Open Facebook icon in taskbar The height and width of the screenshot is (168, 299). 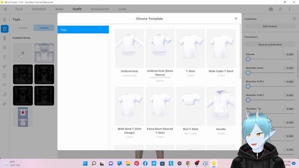[145, 163]
